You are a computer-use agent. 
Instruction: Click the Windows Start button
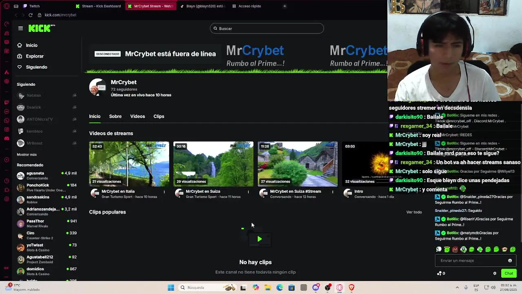[x=171, y=288]
